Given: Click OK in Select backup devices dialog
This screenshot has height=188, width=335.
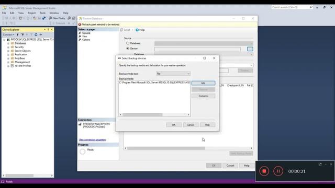Looking at the screenshot, I should pyautogui.click(x=174, y=125).
